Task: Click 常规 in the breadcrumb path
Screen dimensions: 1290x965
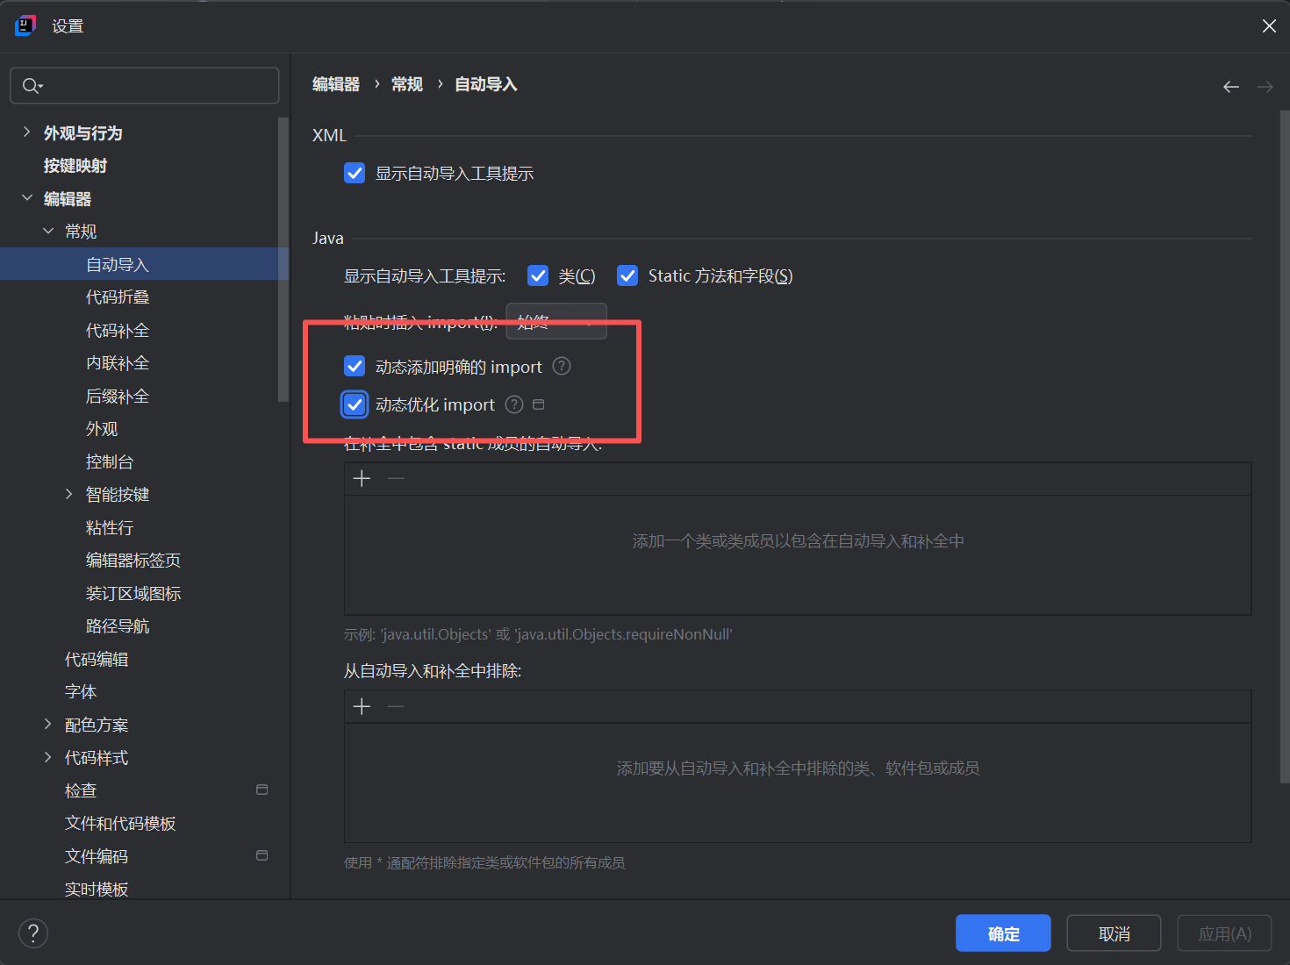Action: (x=406, y=83)
